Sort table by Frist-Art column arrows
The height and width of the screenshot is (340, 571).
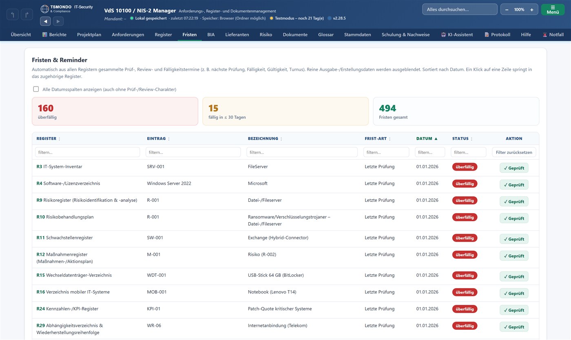coord(390,139)
